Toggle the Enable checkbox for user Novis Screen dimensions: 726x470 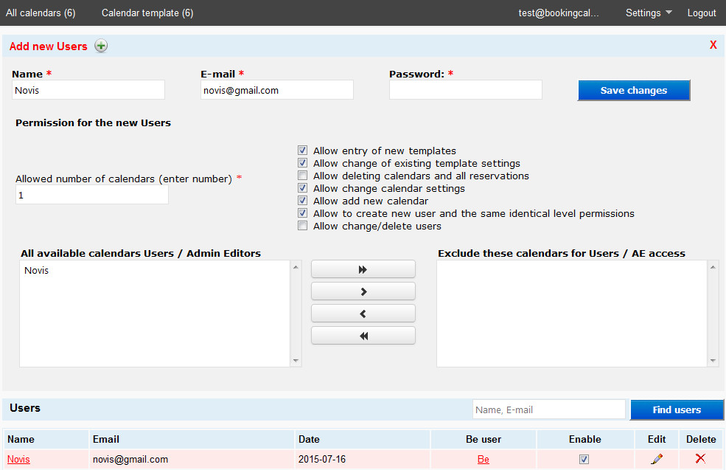(584, 459)
